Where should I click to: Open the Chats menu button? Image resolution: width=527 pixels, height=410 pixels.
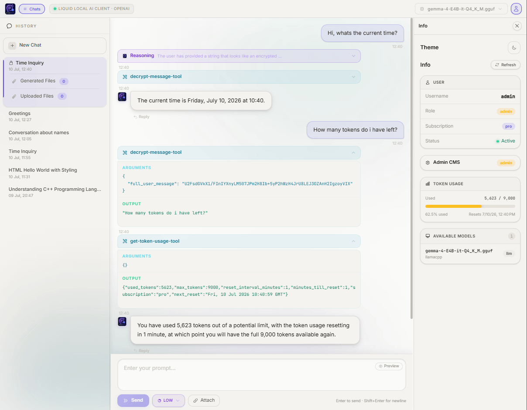coord(32,9)
